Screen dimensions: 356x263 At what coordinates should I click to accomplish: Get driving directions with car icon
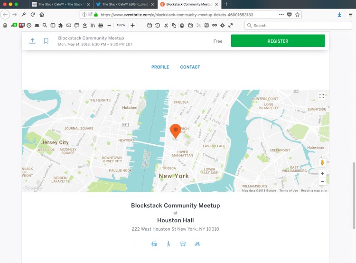pyautogui.click(x=154, y=244)
